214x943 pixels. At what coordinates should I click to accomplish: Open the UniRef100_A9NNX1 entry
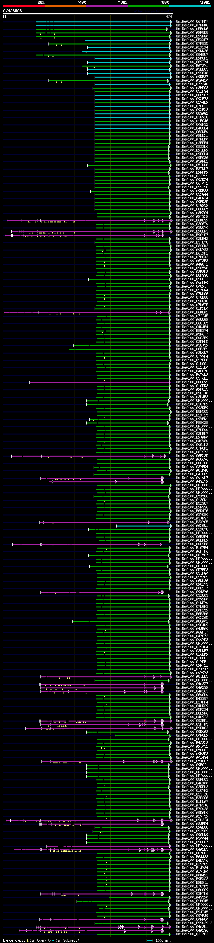pos(192,135)
